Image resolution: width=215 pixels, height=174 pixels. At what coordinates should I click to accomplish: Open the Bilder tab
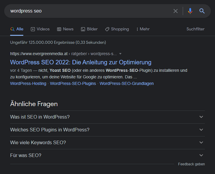[89, 29]
